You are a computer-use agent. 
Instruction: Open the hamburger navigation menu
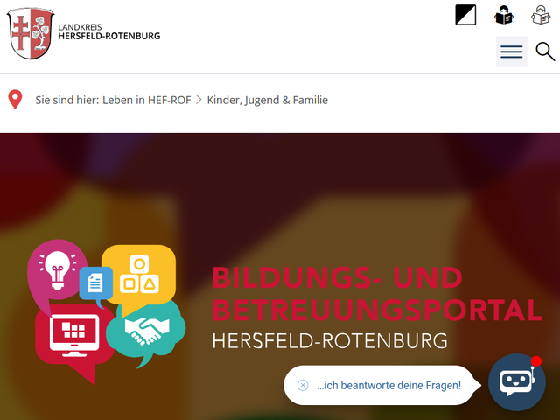[x=511, y=52]
